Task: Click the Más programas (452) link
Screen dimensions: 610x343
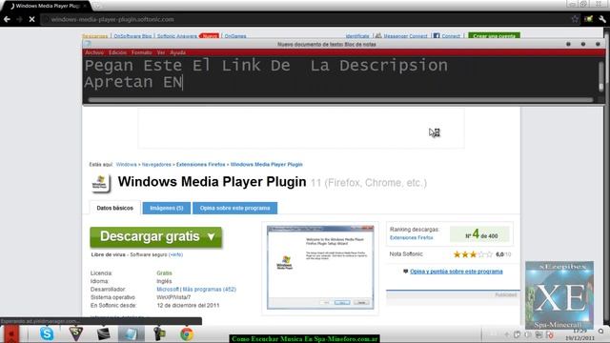Action: [210, 290]
